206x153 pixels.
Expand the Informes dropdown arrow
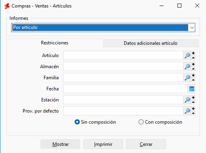point(192,28)
